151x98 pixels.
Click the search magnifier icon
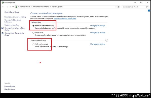point(147,7)
